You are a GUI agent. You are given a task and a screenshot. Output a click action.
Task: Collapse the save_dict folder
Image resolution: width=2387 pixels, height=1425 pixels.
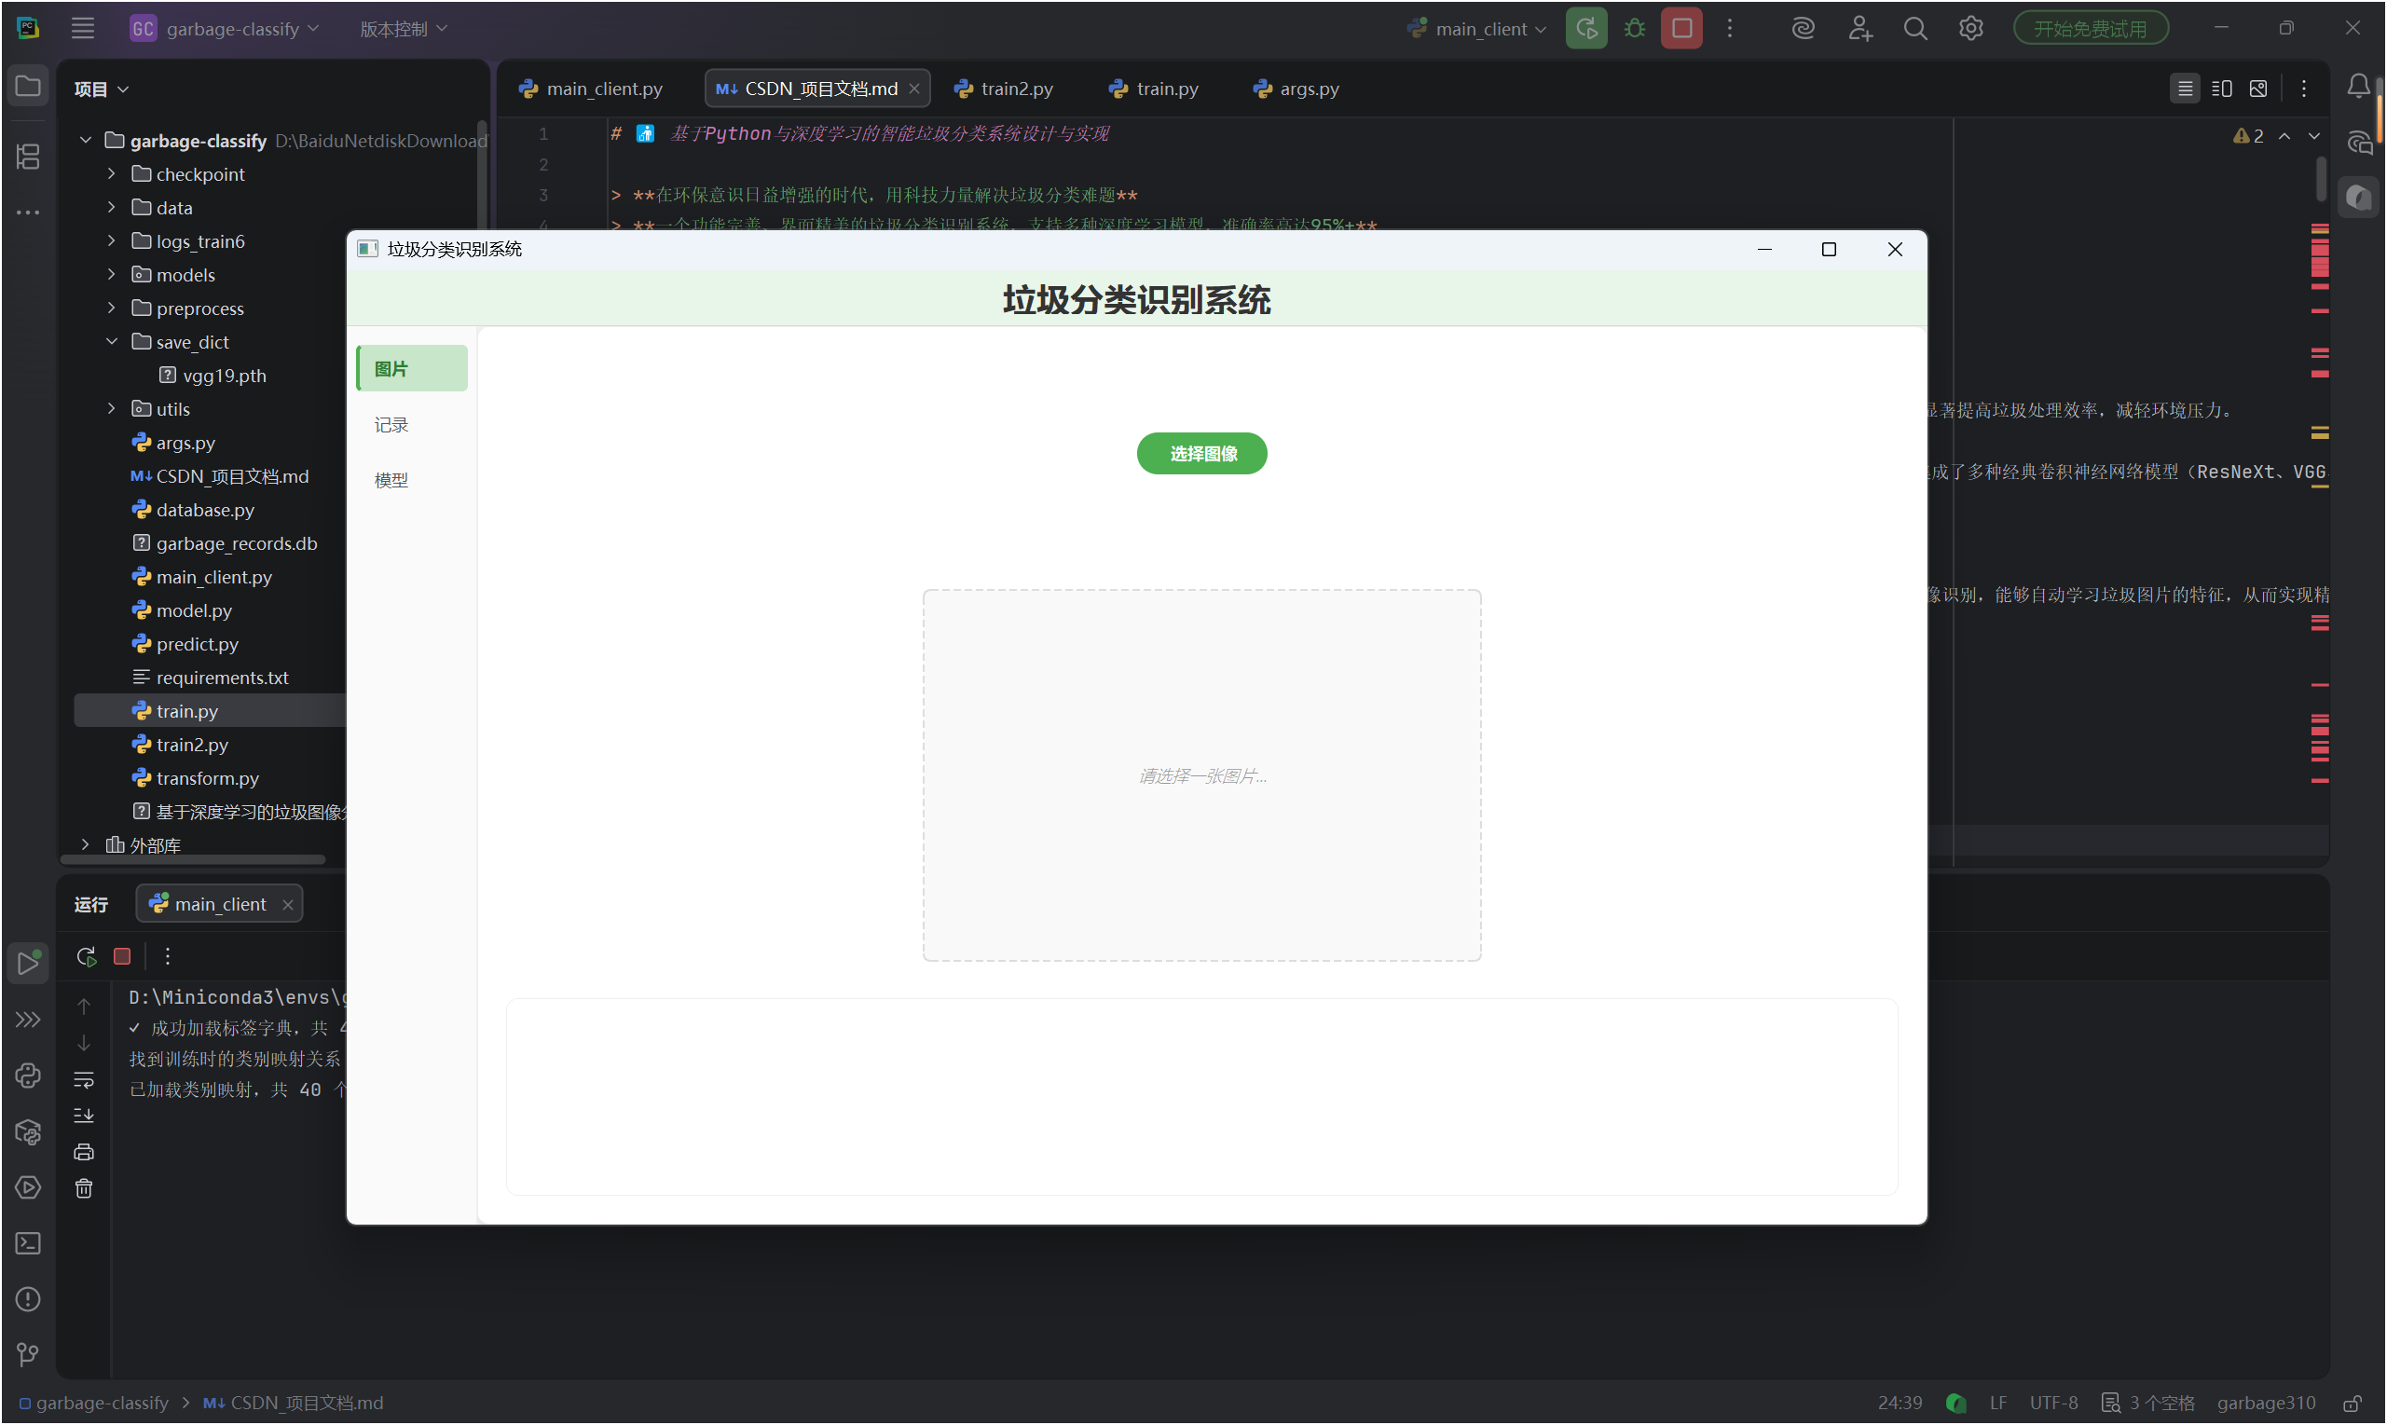click(x=111, y=342)
